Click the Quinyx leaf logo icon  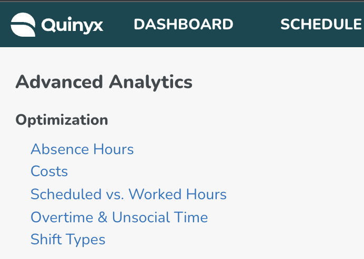(x=23, y=25)
